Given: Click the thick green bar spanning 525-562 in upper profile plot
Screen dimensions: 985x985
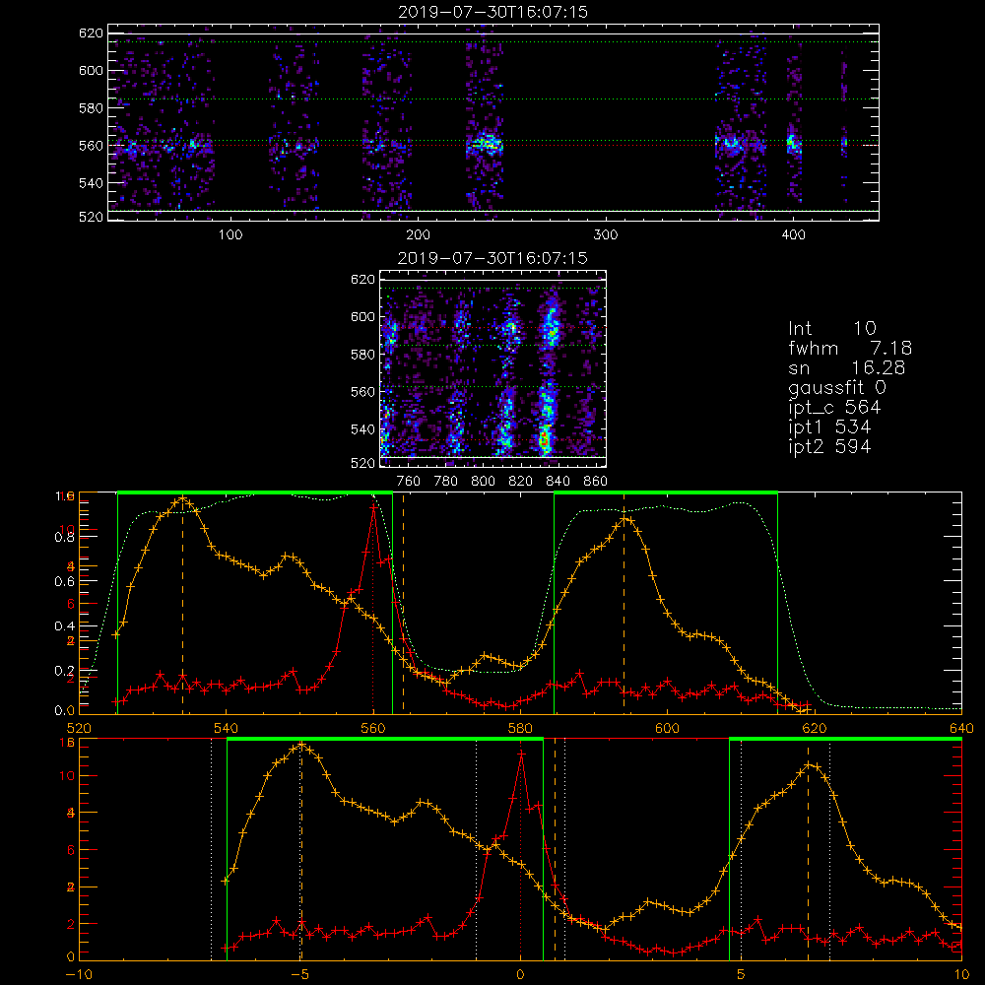Looking at the screenshot, I should [x=255, y=493].
